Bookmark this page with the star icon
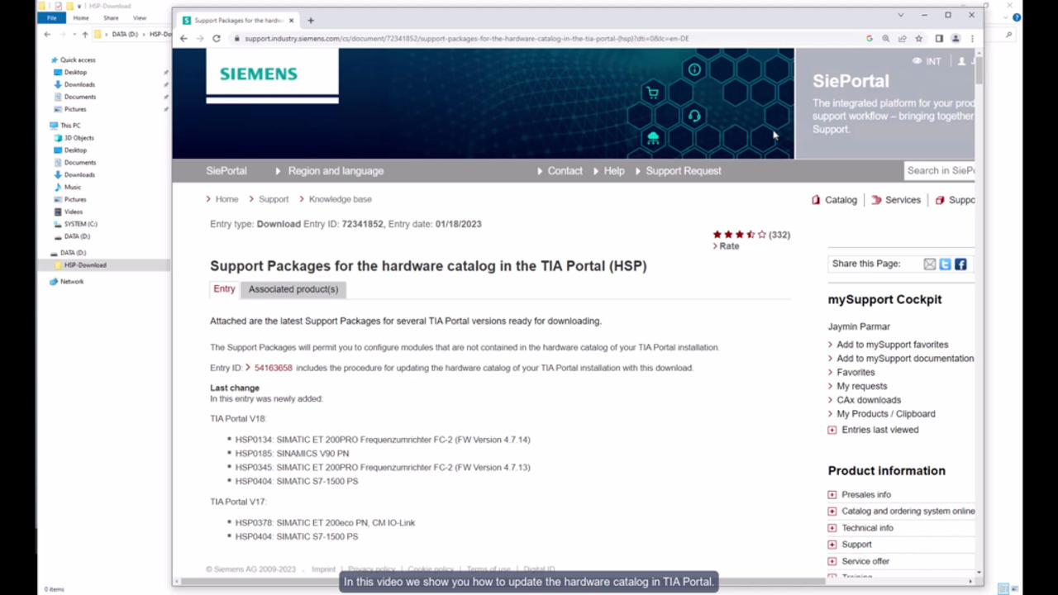This screenshot has width=1058, height=595. [918, 39]
